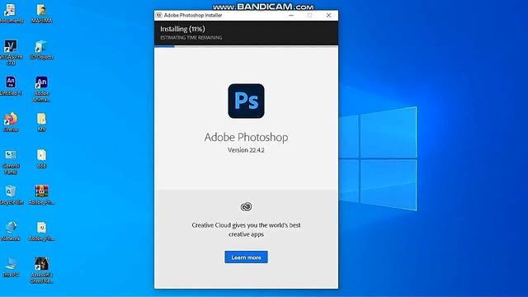This screenshot has width=528, height=297.
Task: Click the Creative Cloud tagline text
Action: pyautogui.click(x=246, y=229)
